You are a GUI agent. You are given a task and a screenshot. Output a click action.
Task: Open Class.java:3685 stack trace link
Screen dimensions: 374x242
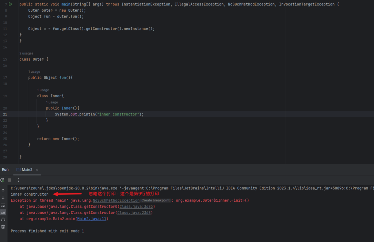136,207
